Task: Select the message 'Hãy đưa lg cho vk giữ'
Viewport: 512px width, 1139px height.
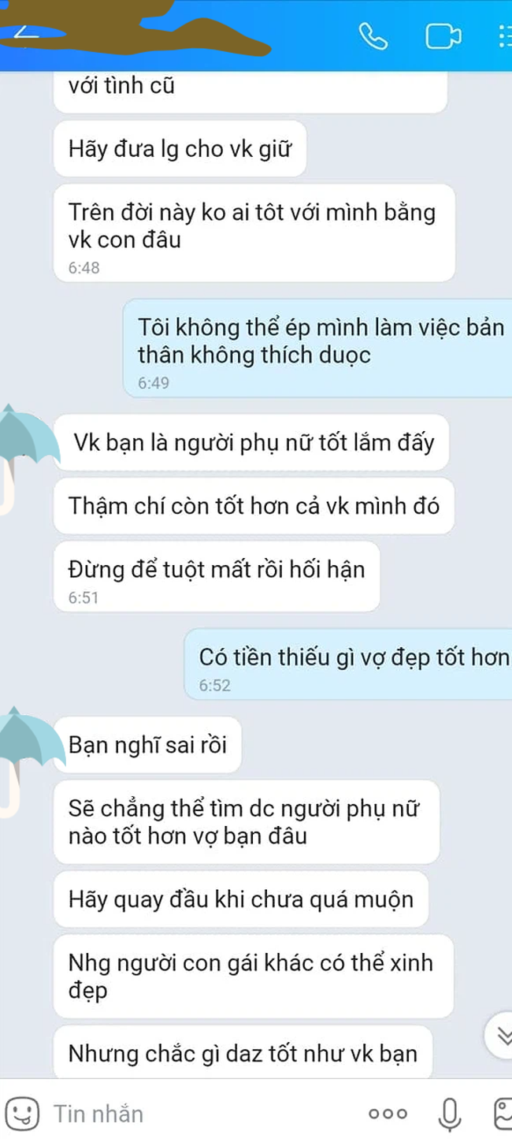Action: tap(180, 148)
